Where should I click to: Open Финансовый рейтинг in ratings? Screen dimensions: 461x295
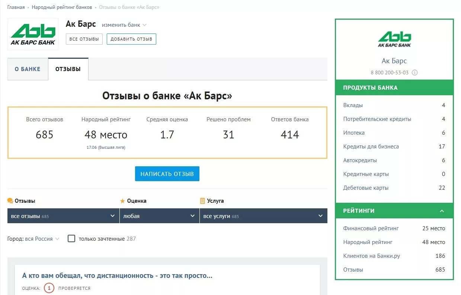371,228
